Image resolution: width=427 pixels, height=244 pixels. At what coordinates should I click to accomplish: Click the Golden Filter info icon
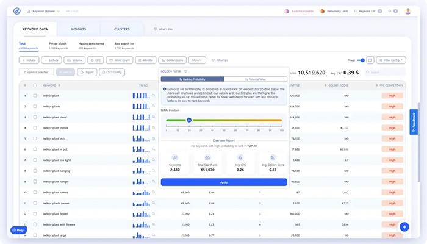185,71
